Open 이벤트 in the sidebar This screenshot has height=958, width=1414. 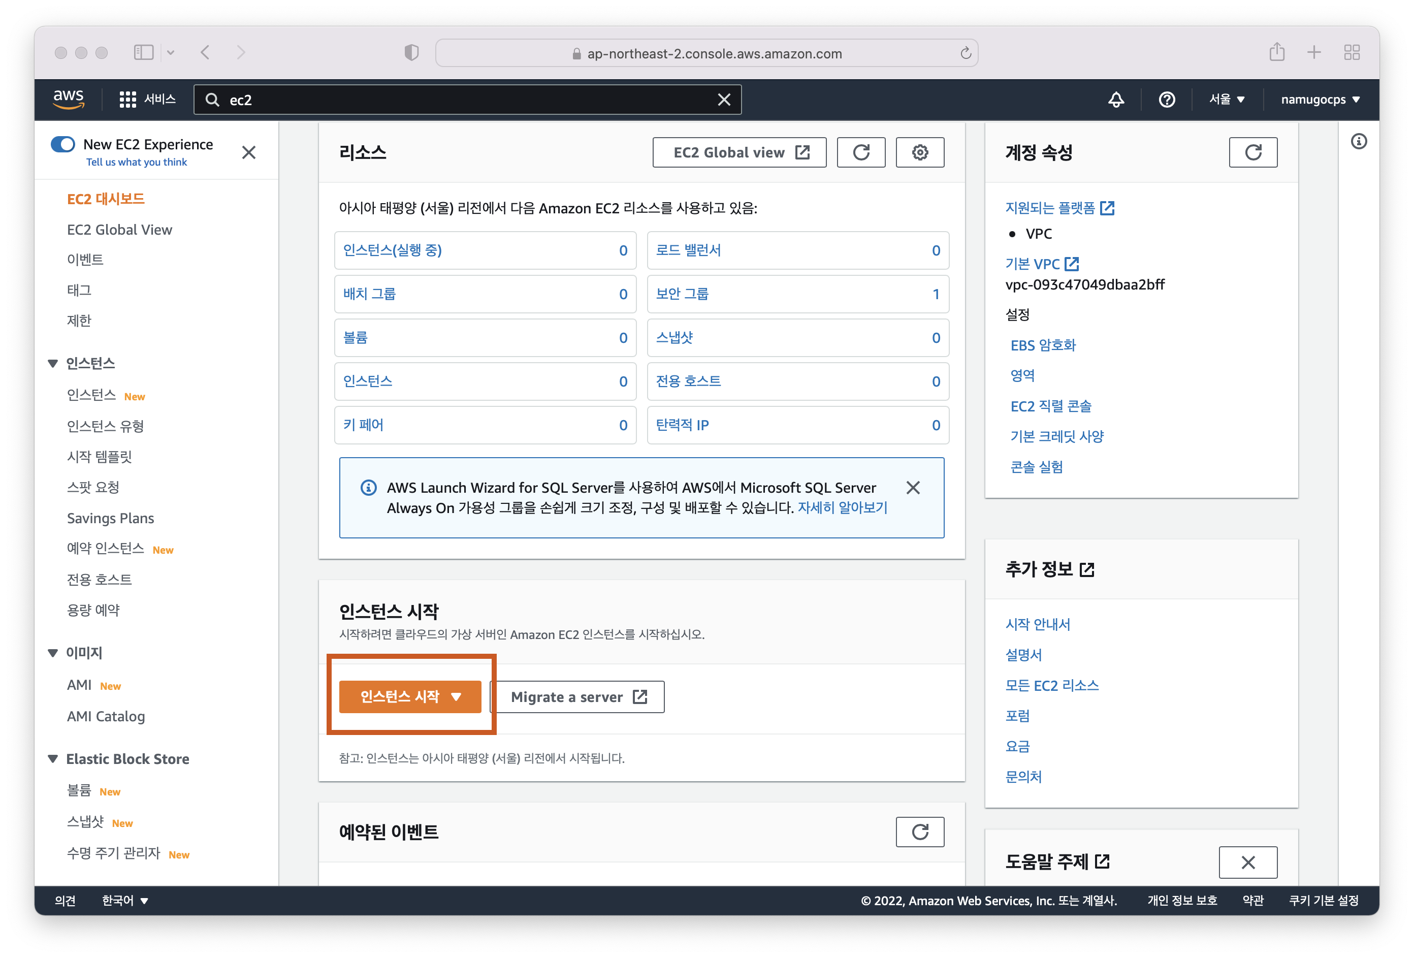pyautogui.click(x=85, y=260)
